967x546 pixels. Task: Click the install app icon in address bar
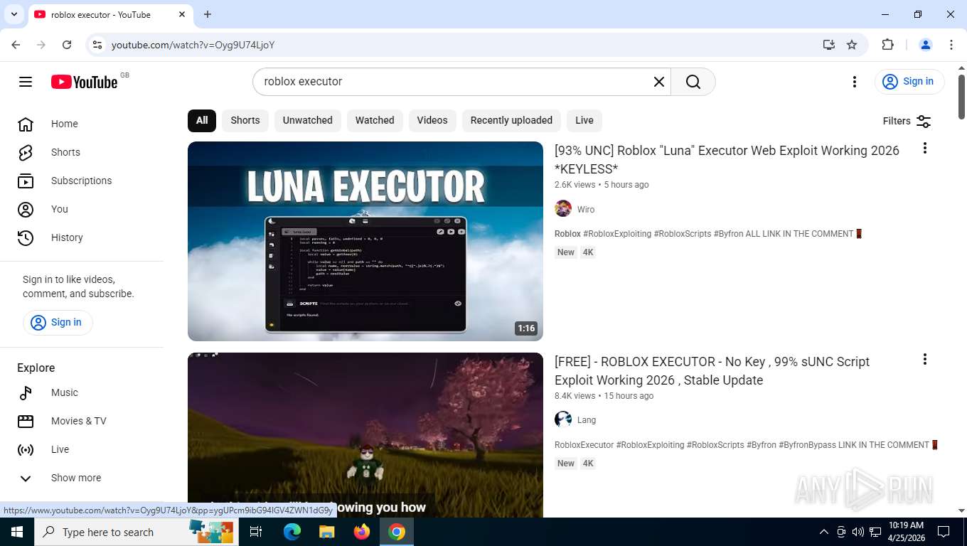pyautogui.click(x=829, y=45)
